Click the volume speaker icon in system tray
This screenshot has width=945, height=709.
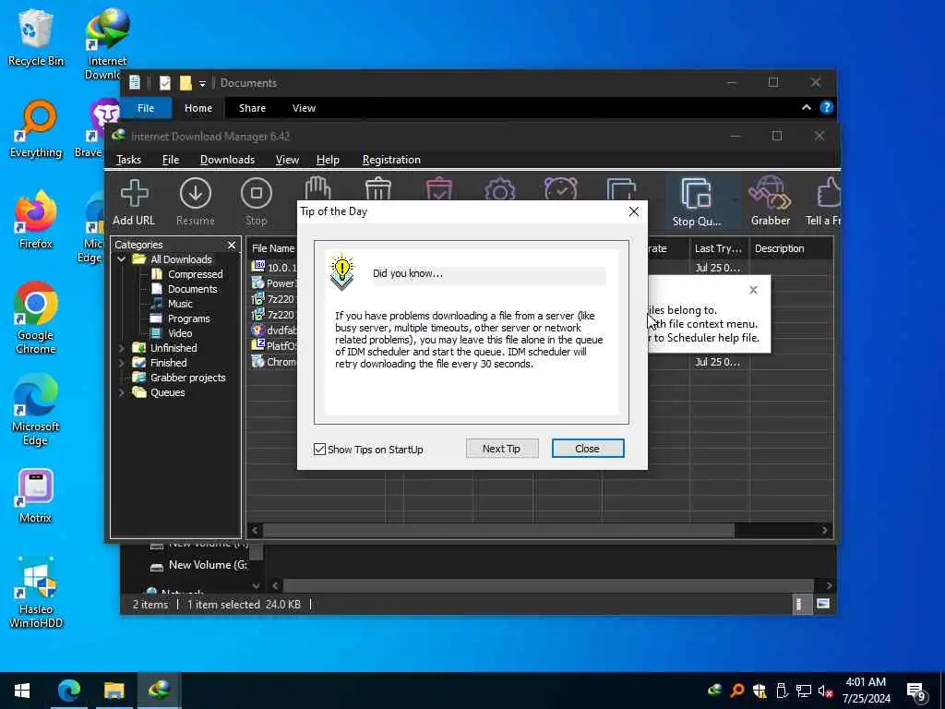[x=825, y=691]
